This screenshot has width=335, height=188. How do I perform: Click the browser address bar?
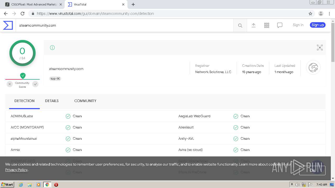[167, 14]
